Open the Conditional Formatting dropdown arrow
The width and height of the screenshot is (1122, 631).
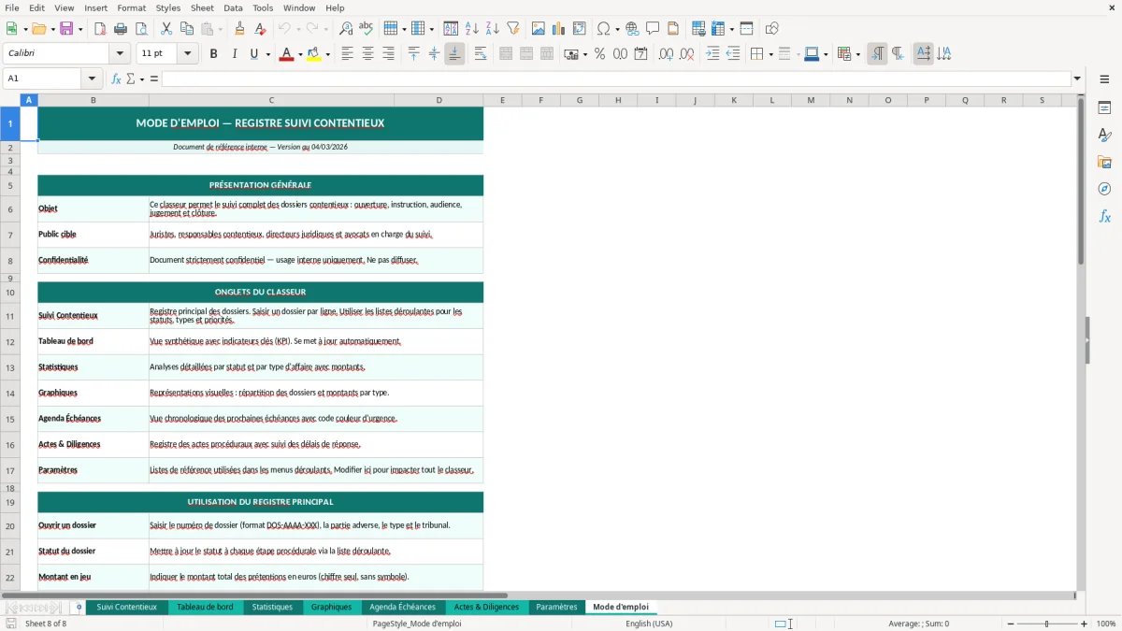point(857,54)
